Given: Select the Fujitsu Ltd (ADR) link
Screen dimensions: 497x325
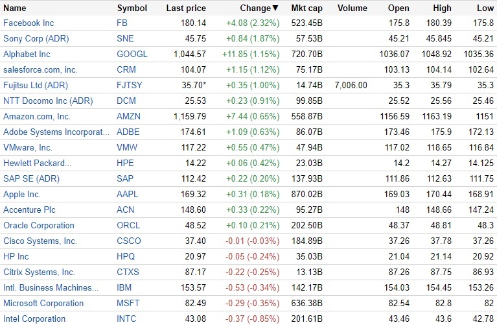Looking at the screenshot, I should click(36, 86).
